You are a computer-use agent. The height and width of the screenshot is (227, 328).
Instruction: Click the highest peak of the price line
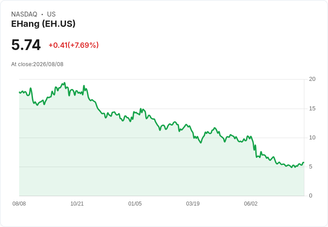65,83
